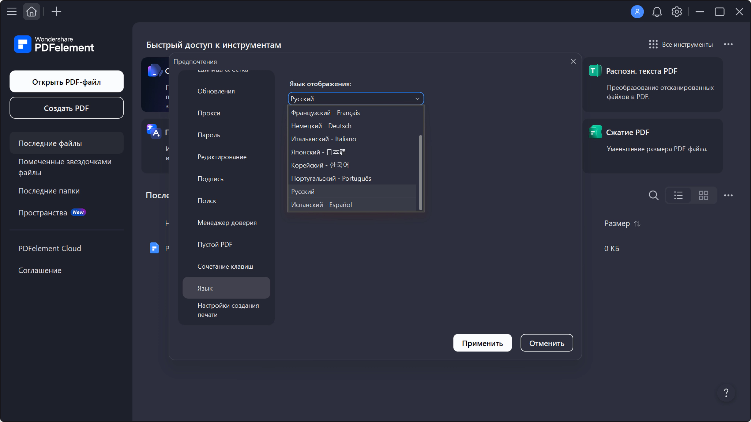The height and width of the screenshot is (422, 751).
Task: Search recent files with the magnifier icon
Action: 654,195
